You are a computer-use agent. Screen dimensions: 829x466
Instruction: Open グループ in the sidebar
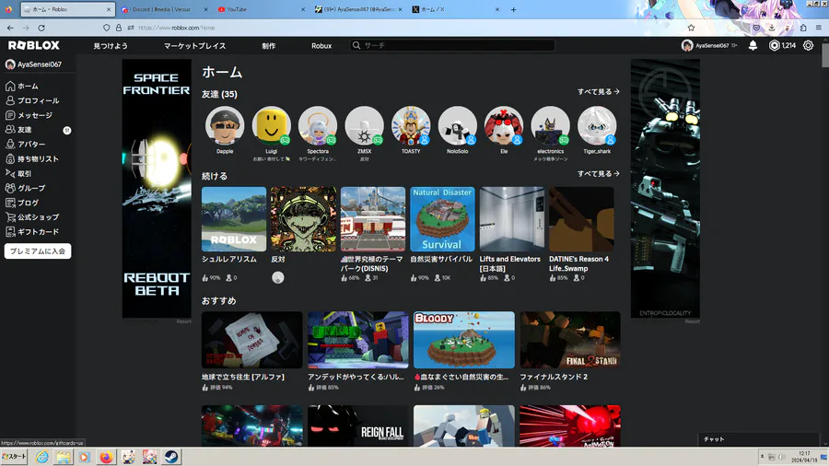point(26,188)
